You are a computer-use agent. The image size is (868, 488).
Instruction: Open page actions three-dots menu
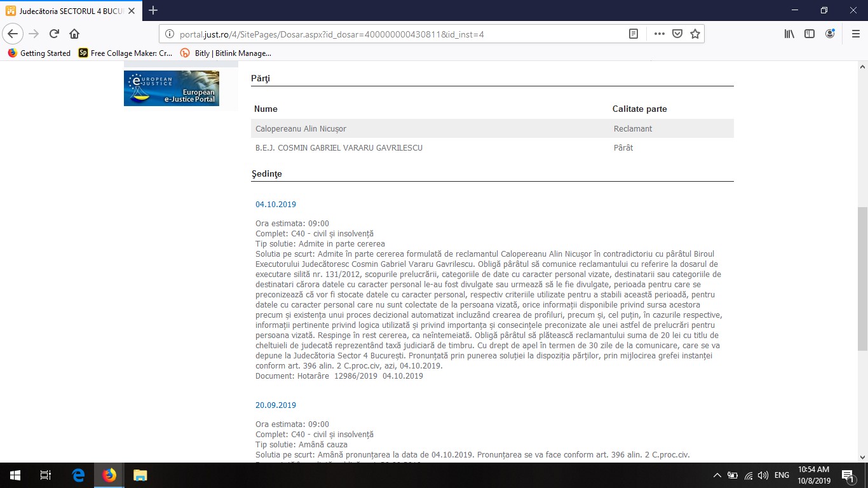(659, 34)
